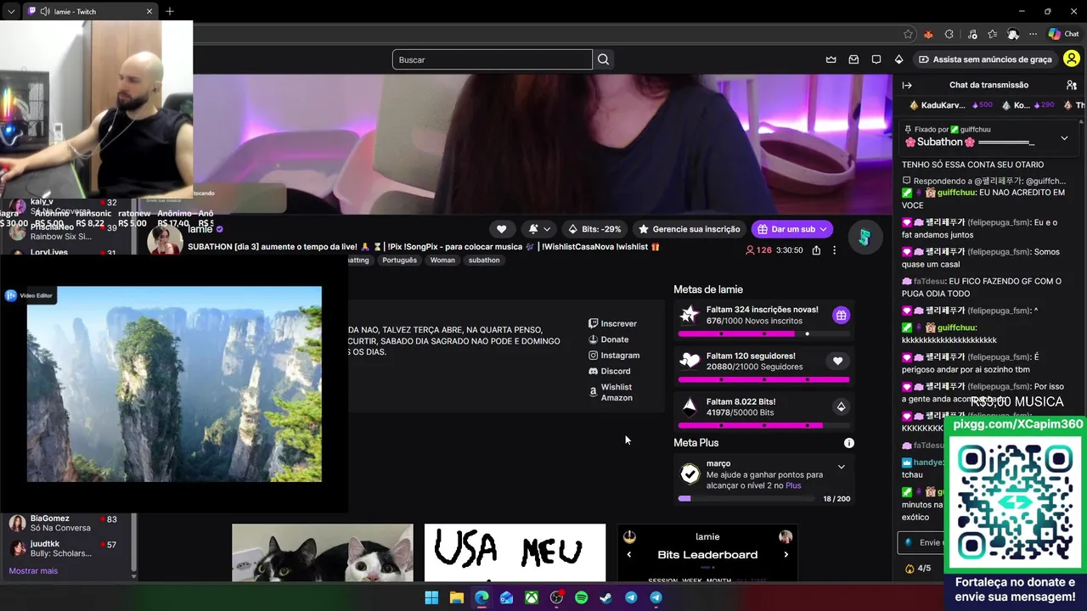Click the share stream icon
Image resolution: width=1087 pixels, height=611 pixels.
(816, 250)
